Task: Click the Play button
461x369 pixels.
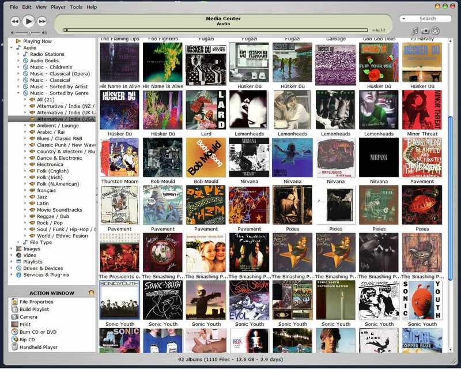Action: tap(28, 21)
